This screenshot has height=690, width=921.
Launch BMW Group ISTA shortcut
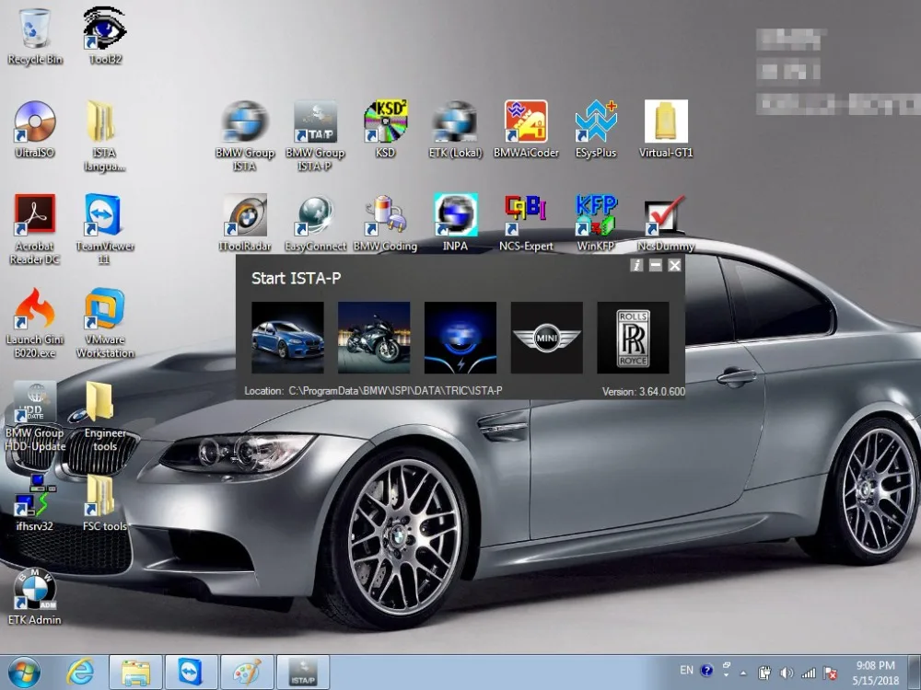click(245, 136)
